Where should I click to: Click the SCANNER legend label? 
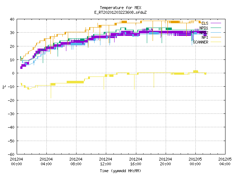[200, 42]
